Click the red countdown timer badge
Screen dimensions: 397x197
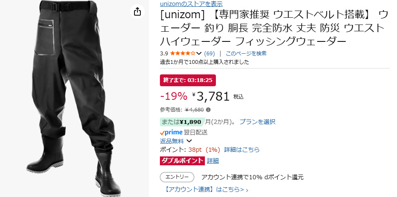[x=187, y=79]
